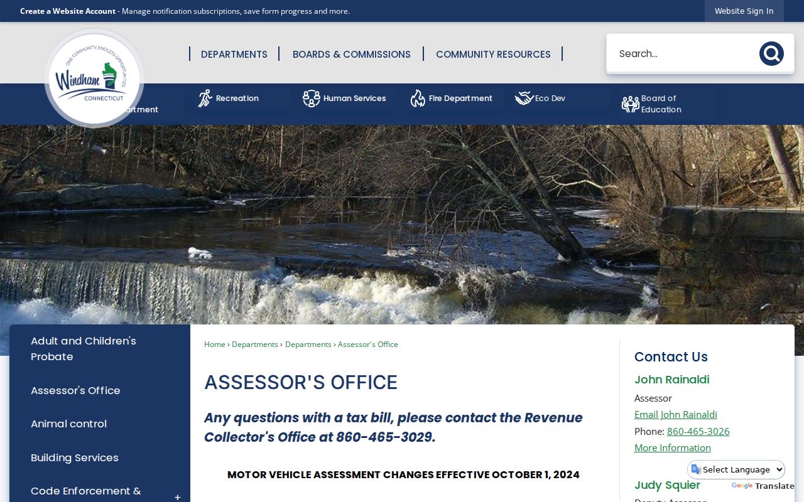Click the Fire Department text label
This screenshot has width=804, height=502.
coord(460,99)
